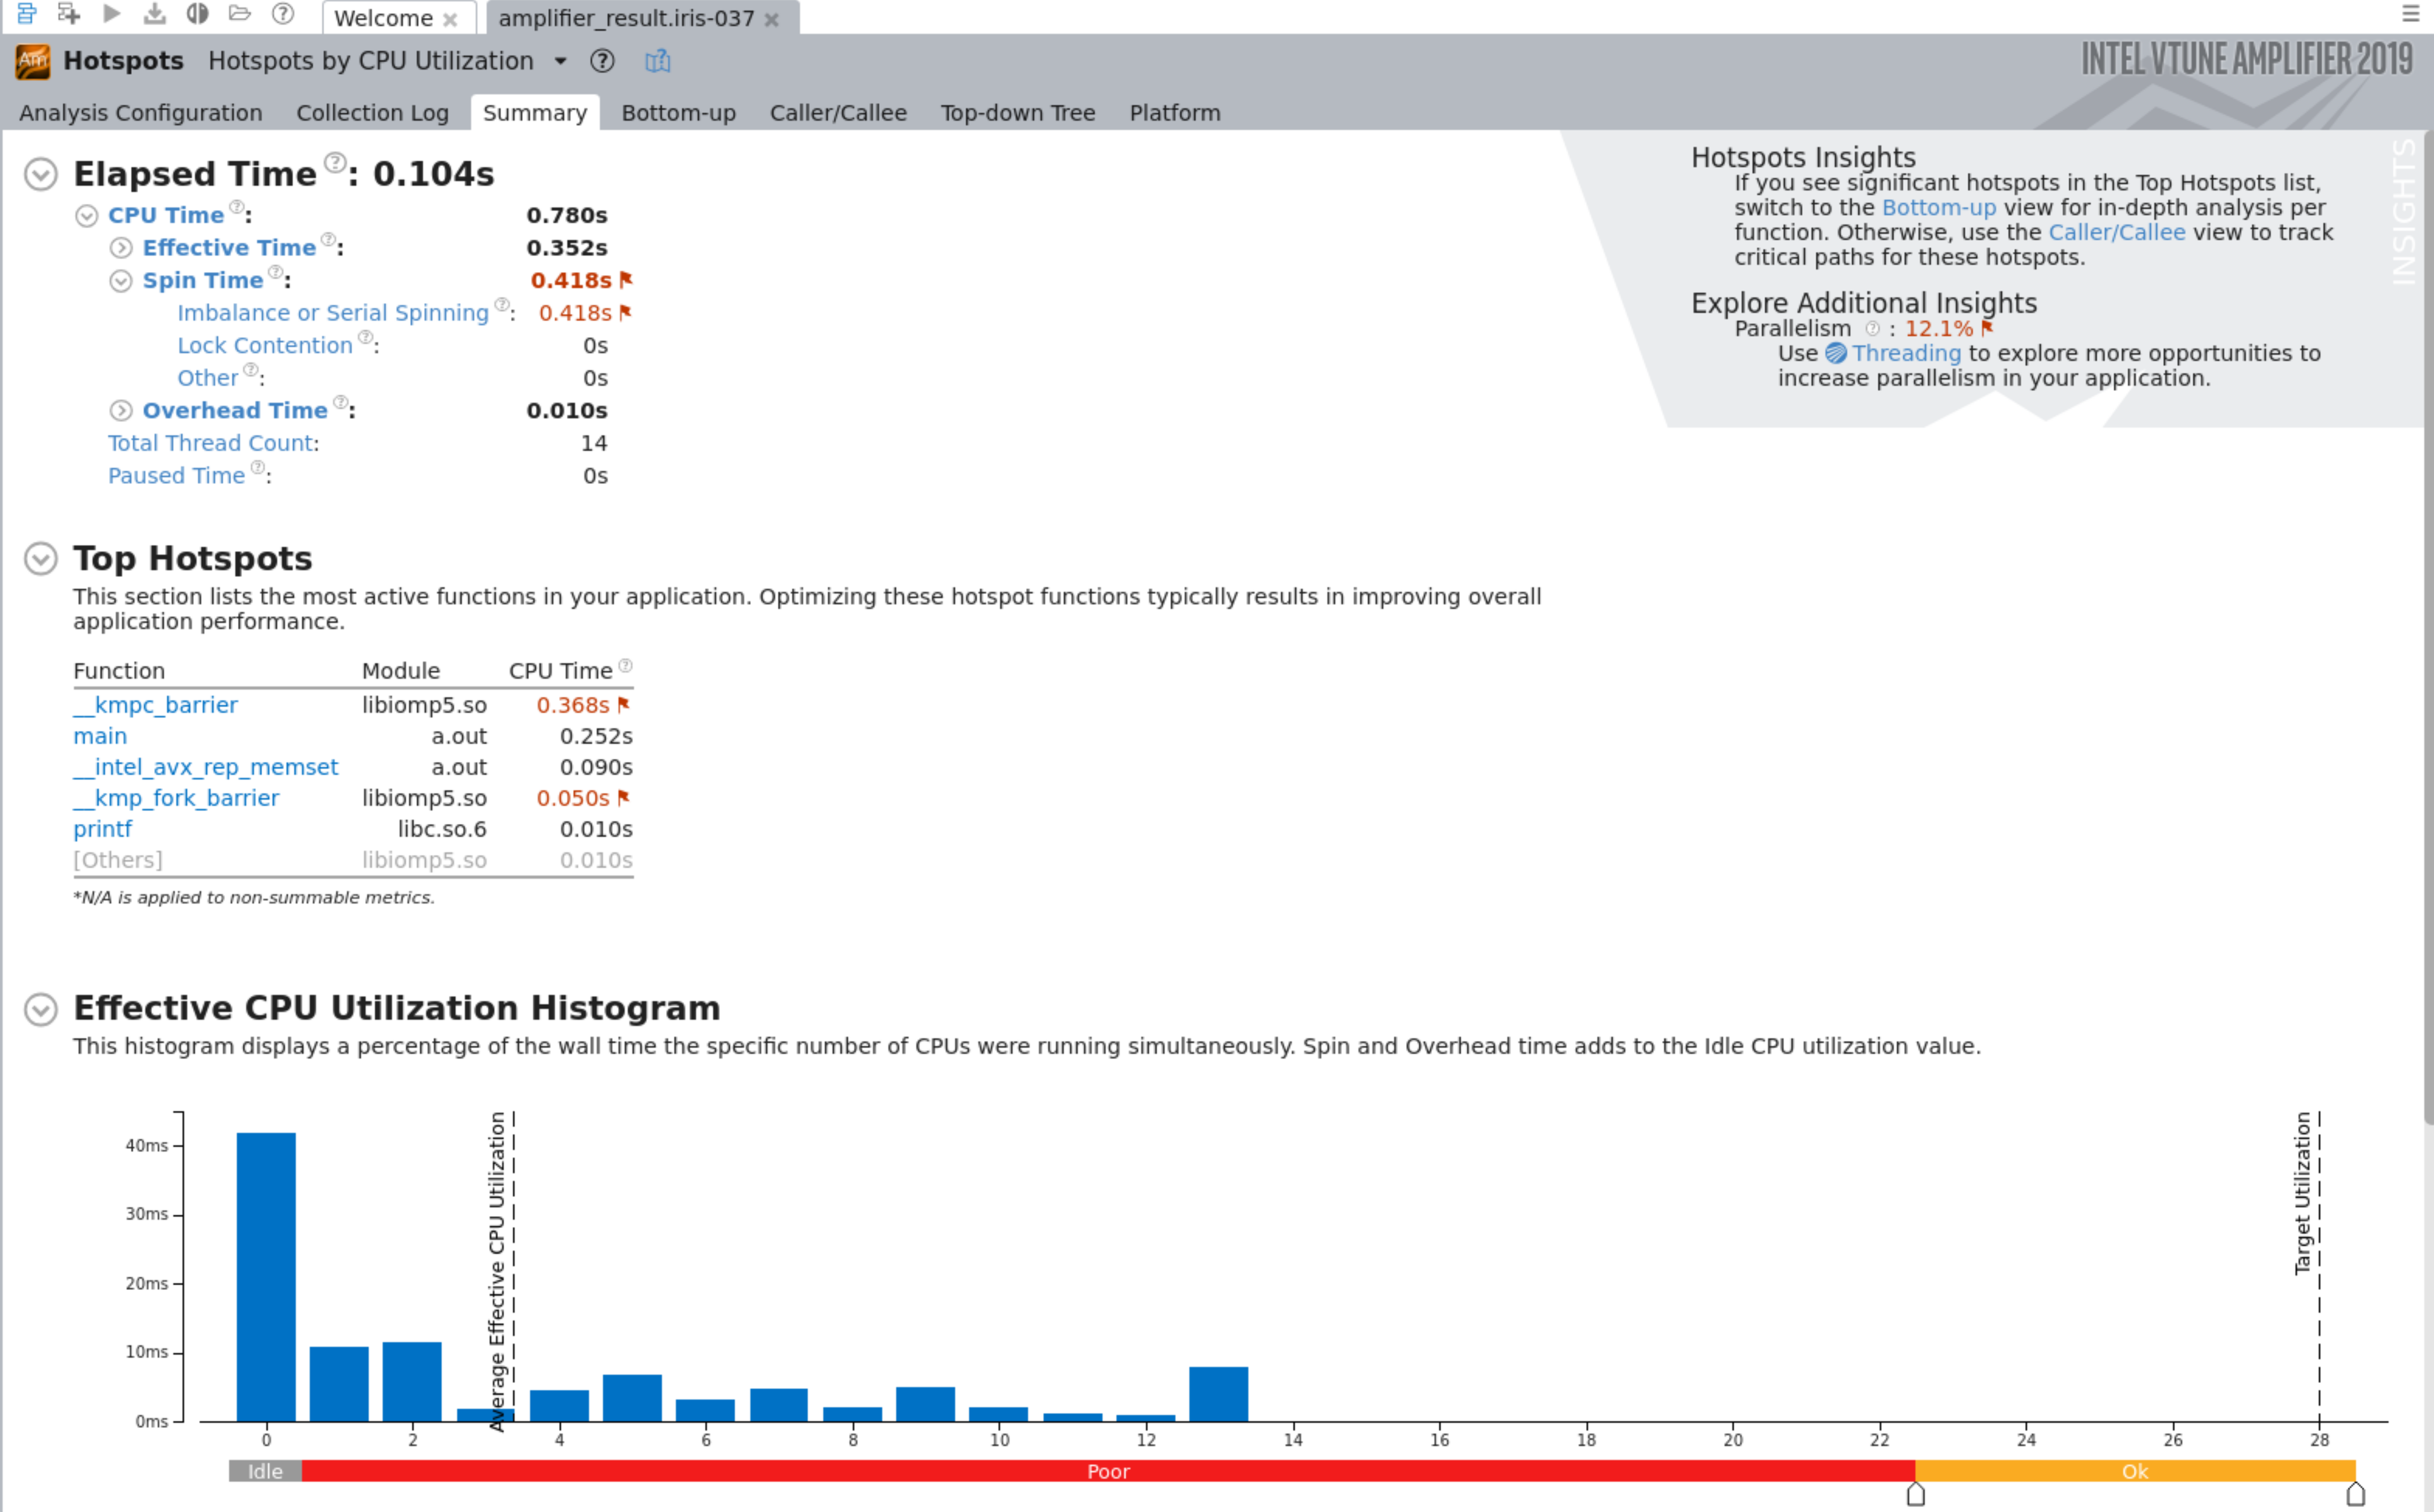Click the blue map guidance icon

tap(658, 61)
